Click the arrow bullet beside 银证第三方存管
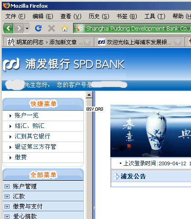This screenshot has height=219, width=191. (x=10, y=147)
